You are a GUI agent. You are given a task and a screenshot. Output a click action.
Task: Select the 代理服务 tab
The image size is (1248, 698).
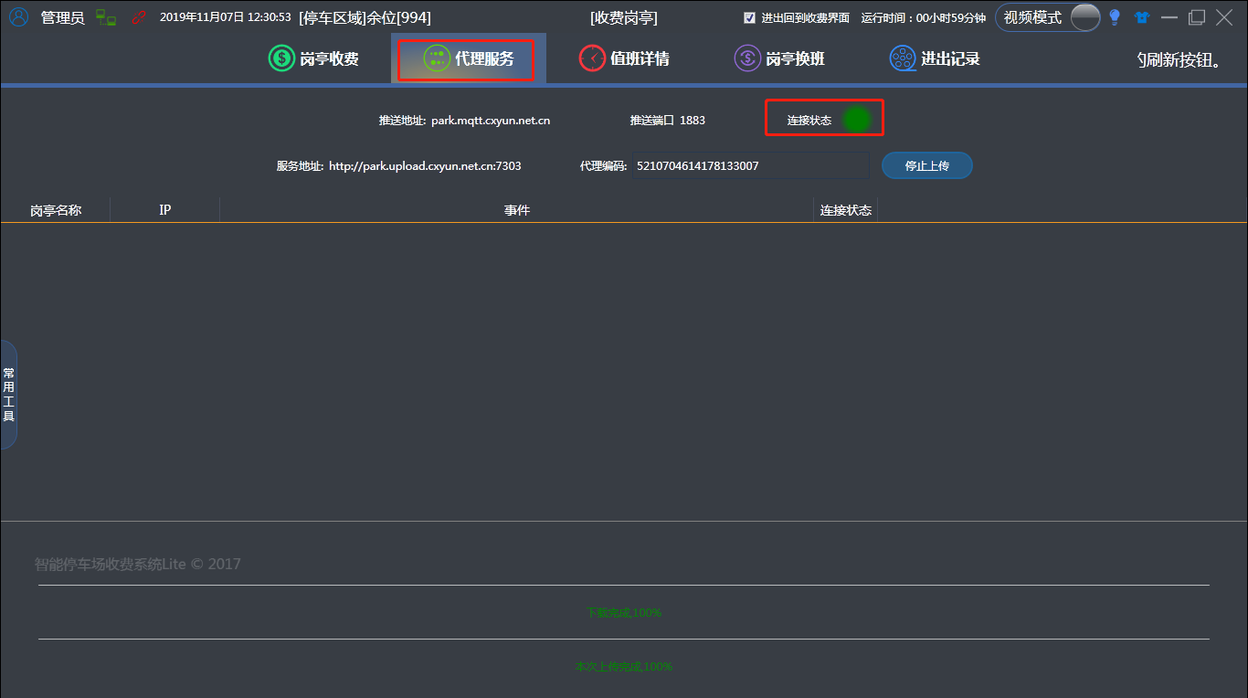pyautogui.click(x=469, y=58)
